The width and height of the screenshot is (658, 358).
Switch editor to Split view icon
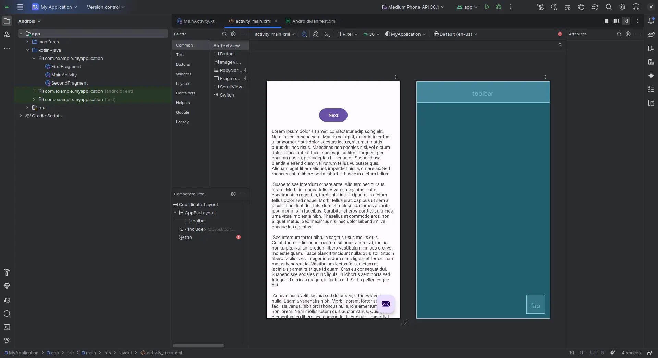[x=616, y=21]
